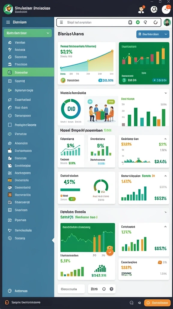Click the round logo in the title bar
Screen dimensions: 173x309
pos(8,9)
